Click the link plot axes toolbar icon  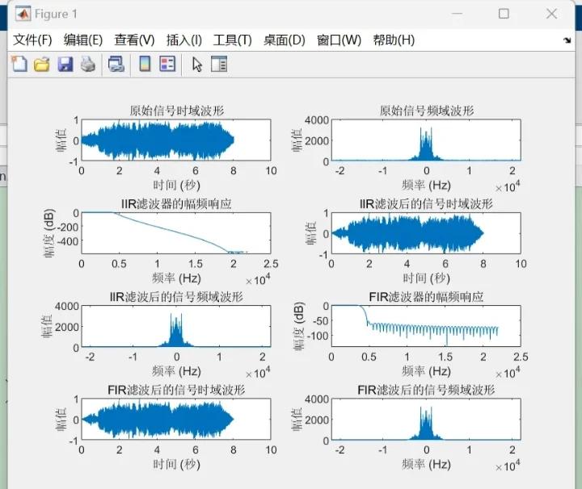(116, 64)
